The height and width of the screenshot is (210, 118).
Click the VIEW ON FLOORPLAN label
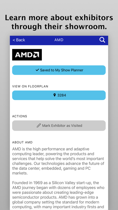click(30, 87)
